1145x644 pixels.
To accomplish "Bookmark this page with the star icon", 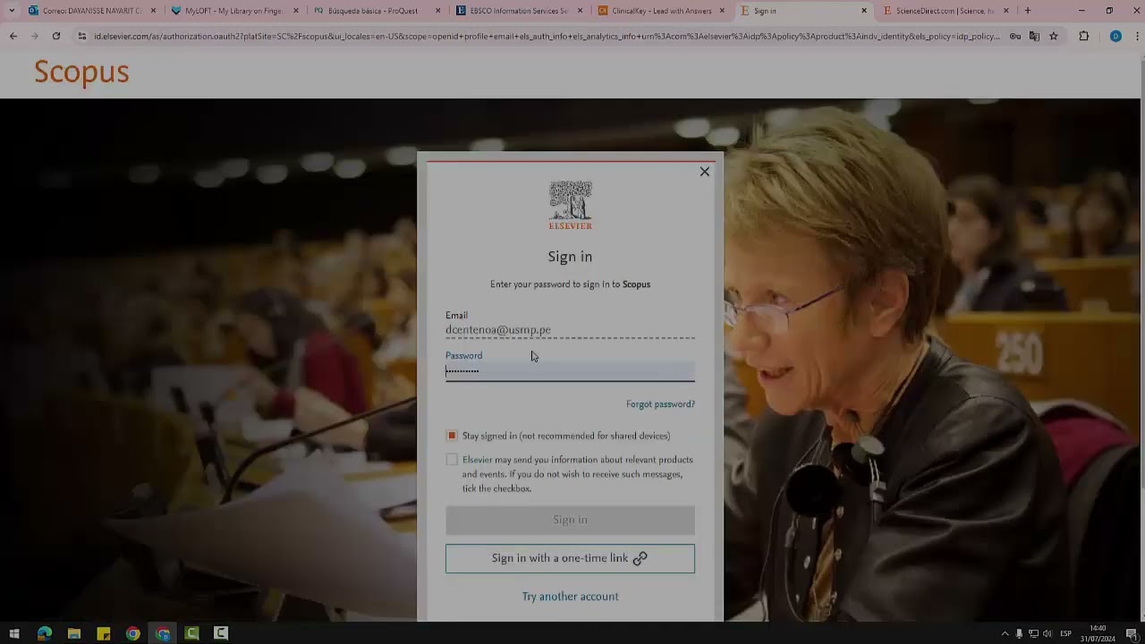I will 1054,36.
